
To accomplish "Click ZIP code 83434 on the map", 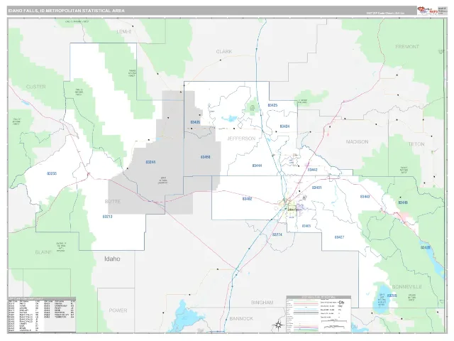I will [x=284, y=126].
